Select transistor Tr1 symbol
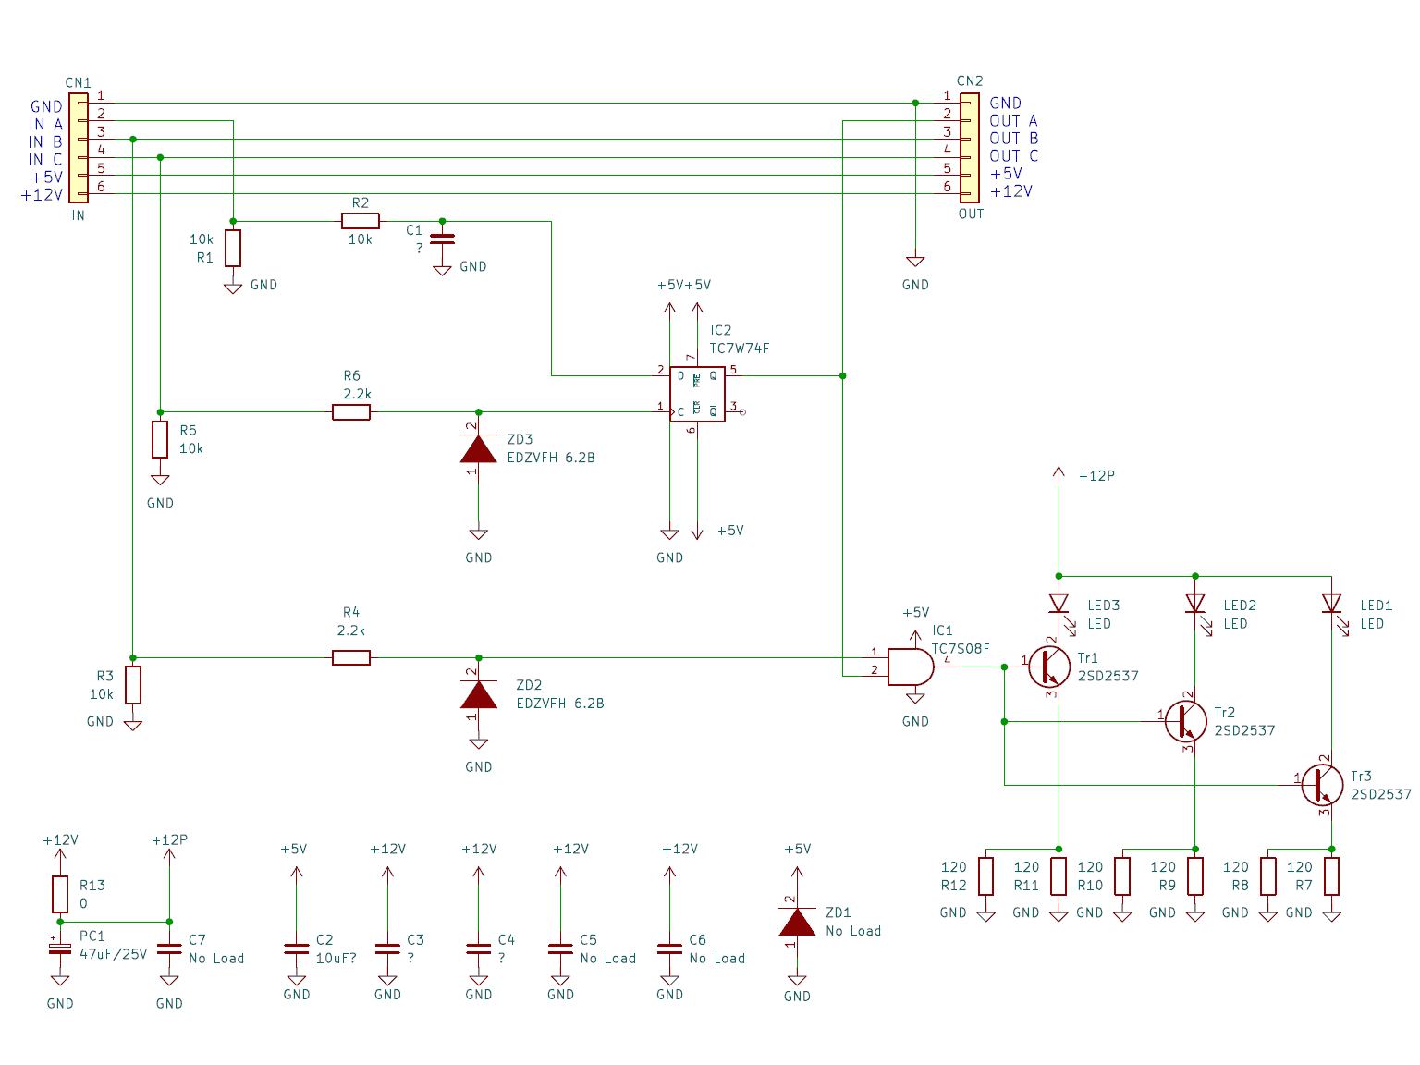1420x1065 pixels. [x=1050, y=667]
